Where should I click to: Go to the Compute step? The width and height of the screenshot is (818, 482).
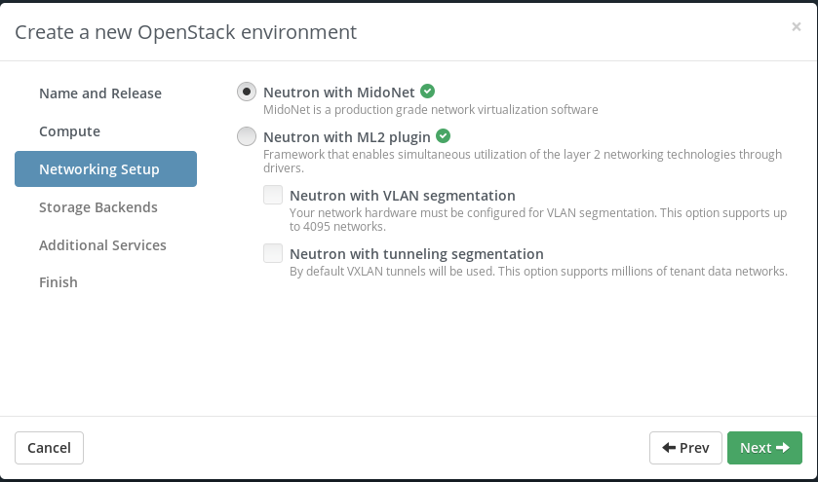[x=69, y=131]
